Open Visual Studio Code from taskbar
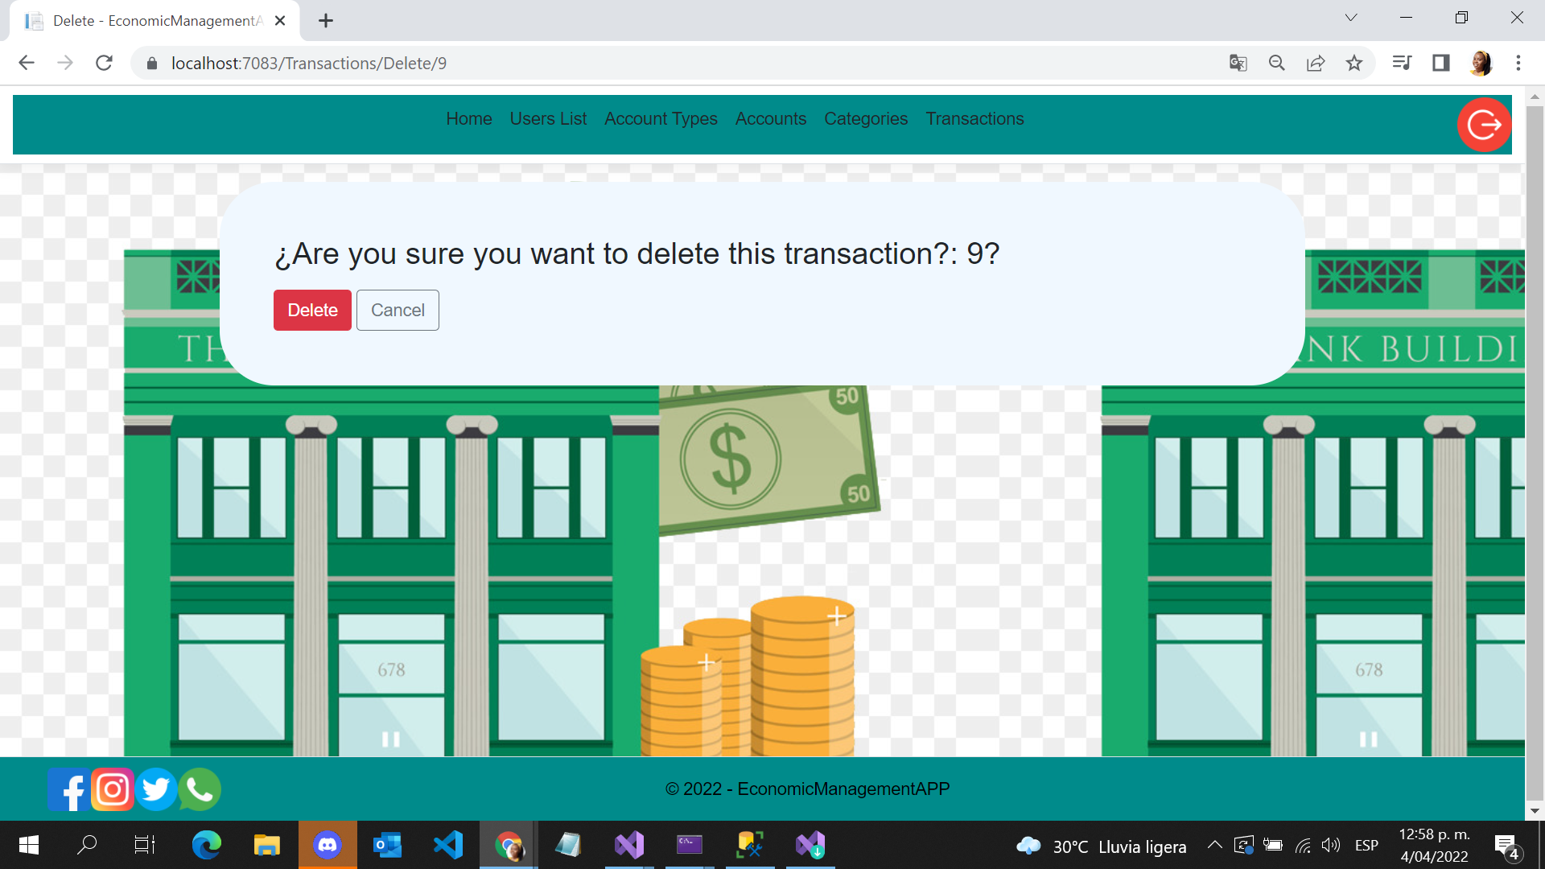Image resolution: width=1545 pixels, height=869 pixels. [x=448, y=845]
